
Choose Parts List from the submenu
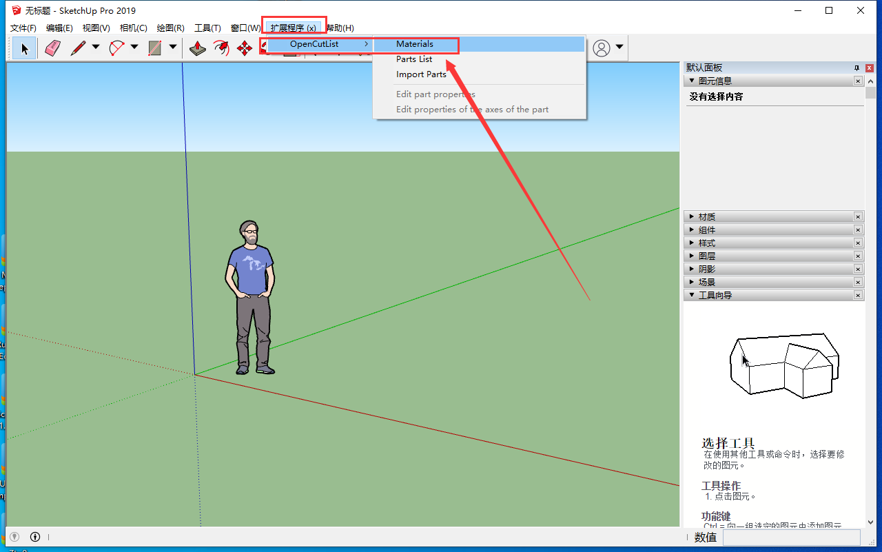pos(414,59)
